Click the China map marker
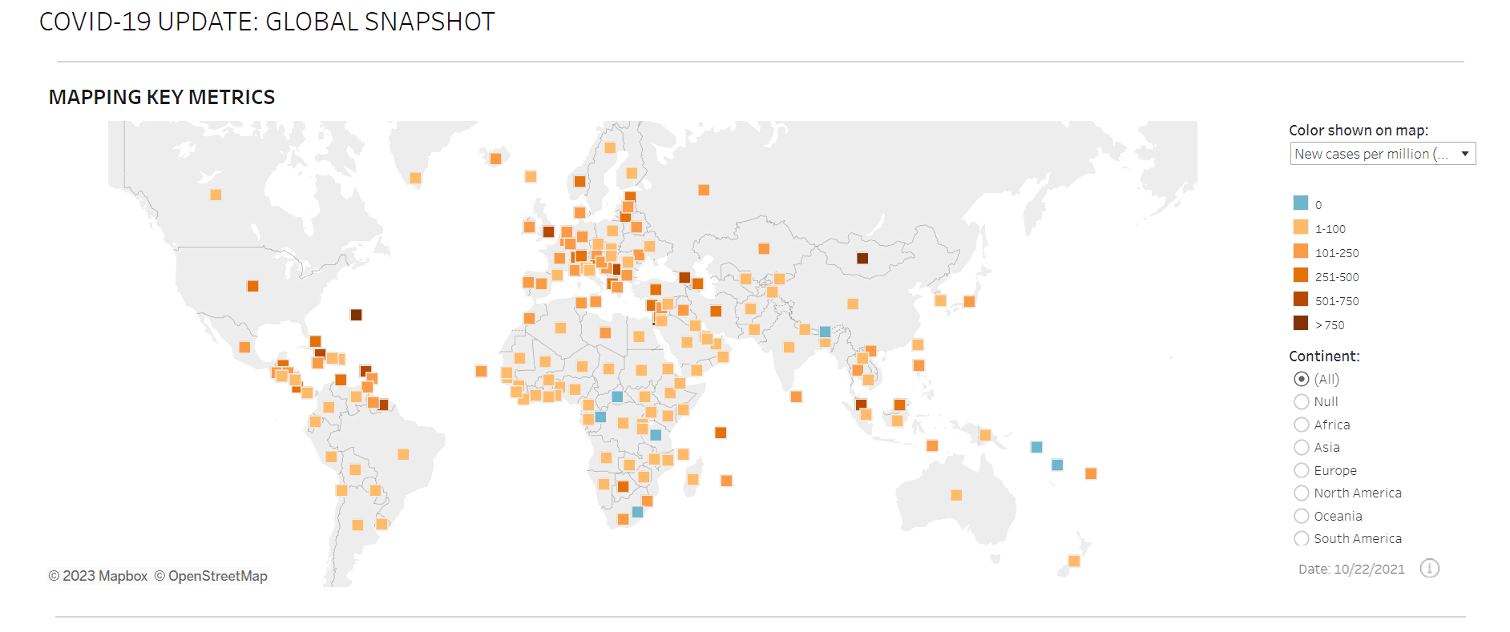Viewport: 1510px width, 632px height. 853,304
